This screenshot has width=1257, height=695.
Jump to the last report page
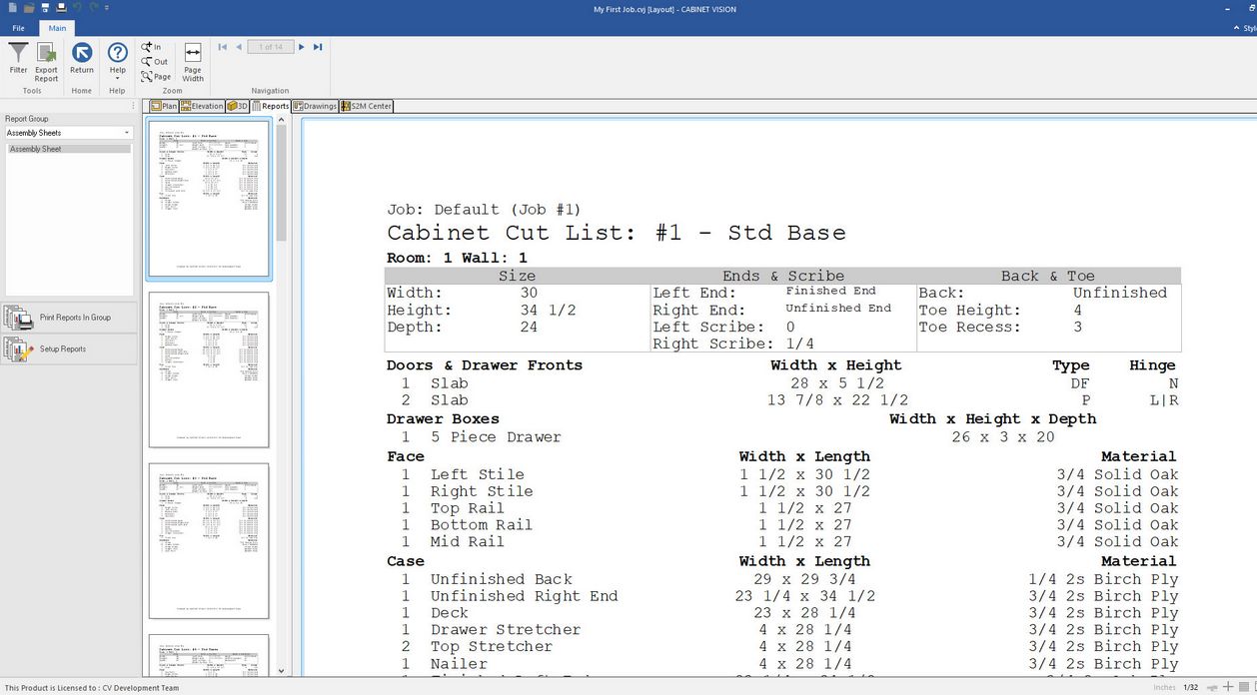tap(318, 47)
